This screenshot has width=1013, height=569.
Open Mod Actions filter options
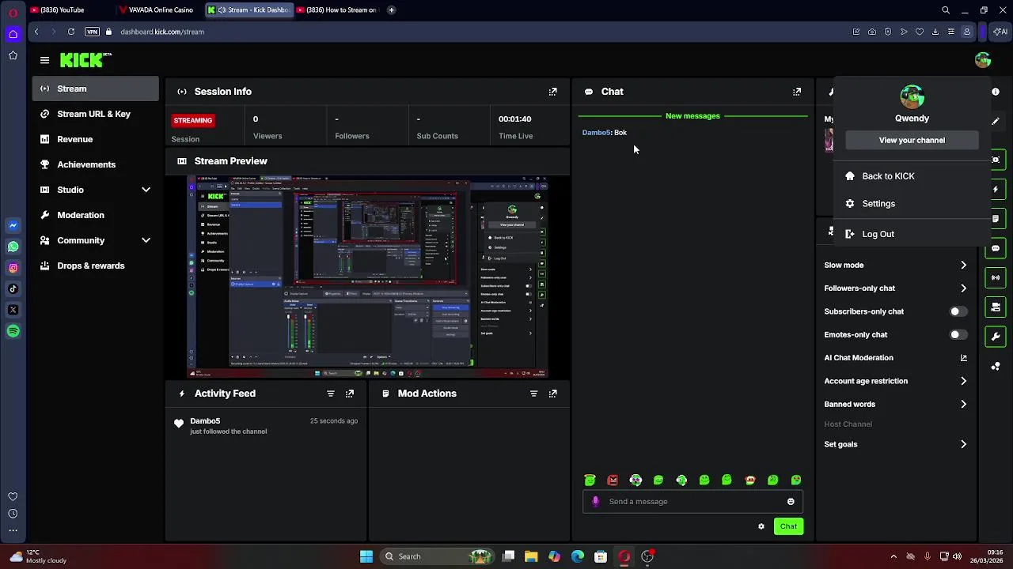point(533,394)
